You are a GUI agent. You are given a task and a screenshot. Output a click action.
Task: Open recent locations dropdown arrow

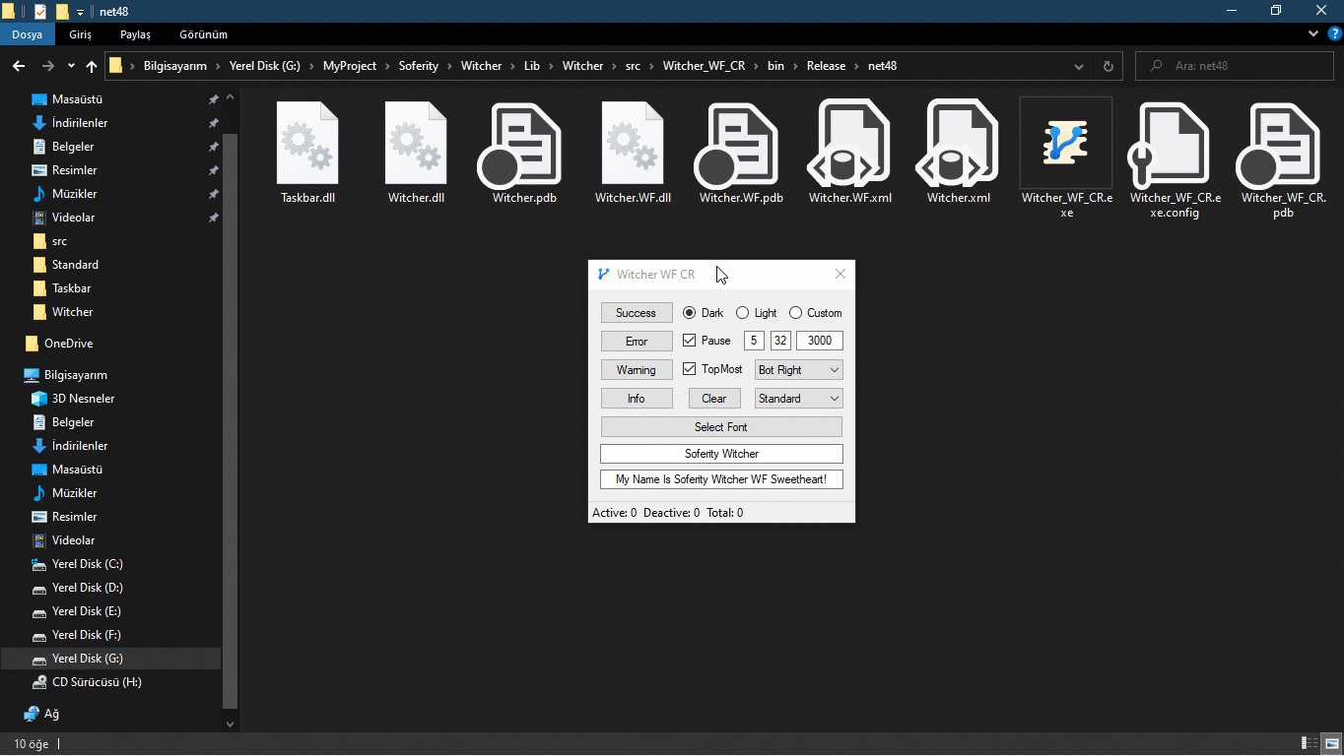pos(71,66)
